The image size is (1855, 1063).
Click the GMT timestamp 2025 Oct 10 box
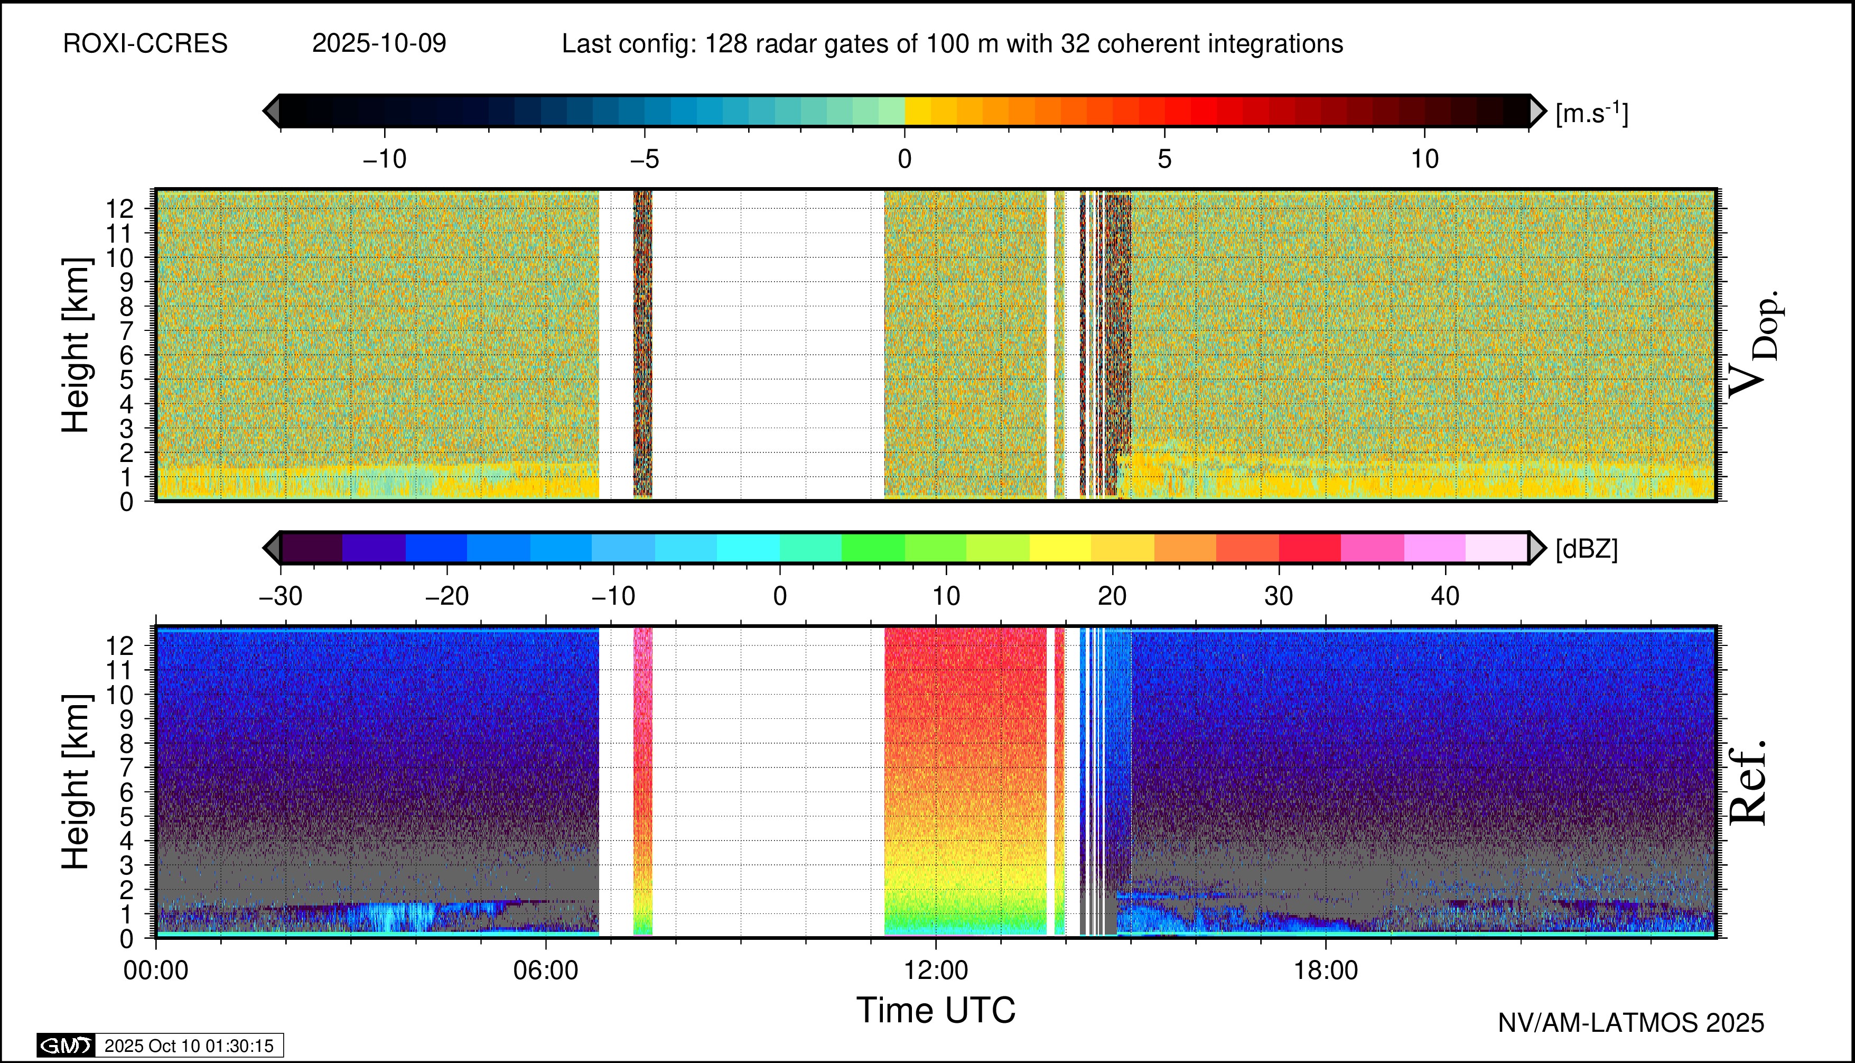click(188, 1046)
